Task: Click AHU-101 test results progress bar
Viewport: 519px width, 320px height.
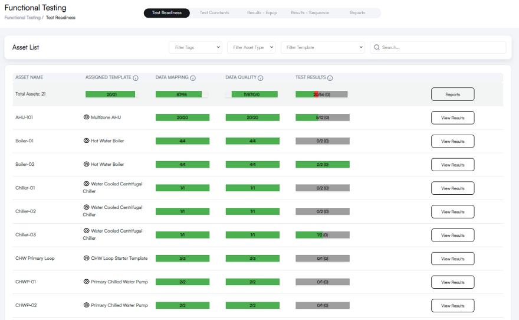Action: pyautogui.click(x=322, y=117)
